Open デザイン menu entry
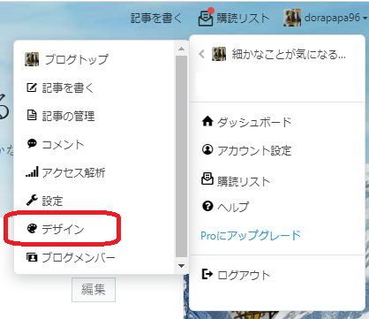 [63, 229]
